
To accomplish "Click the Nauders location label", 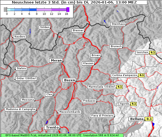I will 20,37.
